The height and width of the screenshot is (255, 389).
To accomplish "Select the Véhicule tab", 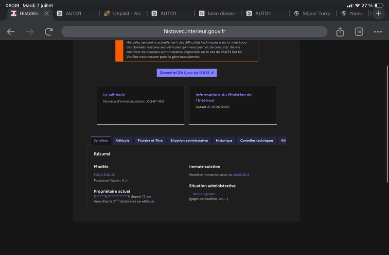I will point(123,140).
